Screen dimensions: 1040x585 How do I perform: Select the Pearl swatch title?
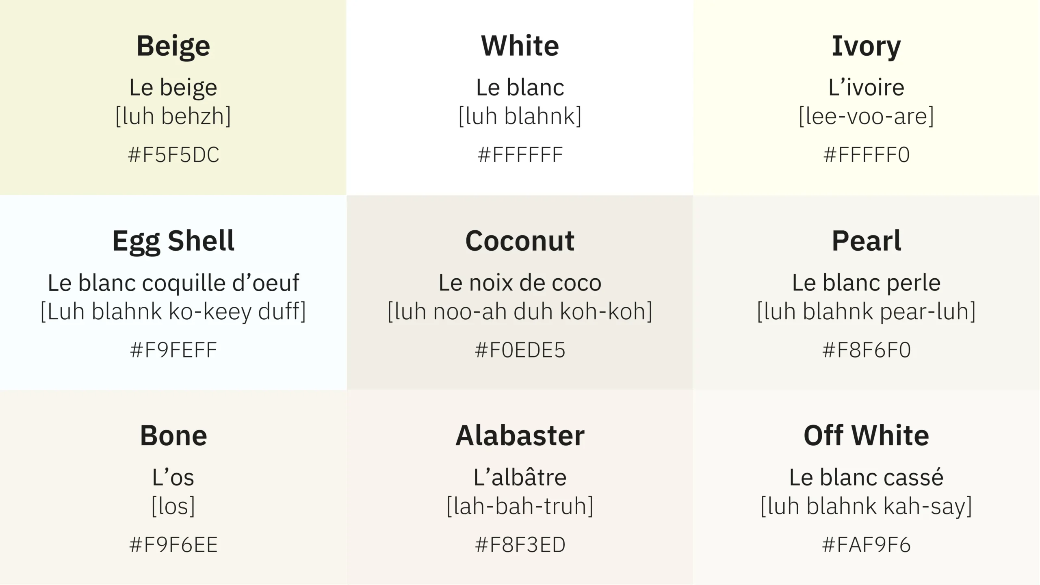pyautogui.click(x=866, y=241)
